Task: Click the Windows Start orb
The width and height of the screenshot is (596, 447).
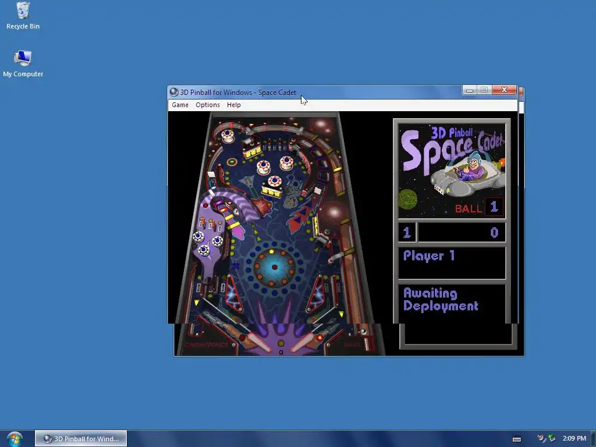Action: [15, 439]
